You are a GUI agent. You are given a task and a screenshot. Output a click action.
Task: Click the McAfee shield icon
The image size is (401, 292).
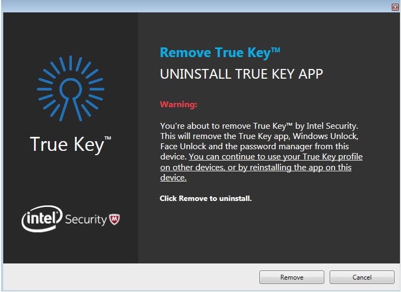[115, 220]
